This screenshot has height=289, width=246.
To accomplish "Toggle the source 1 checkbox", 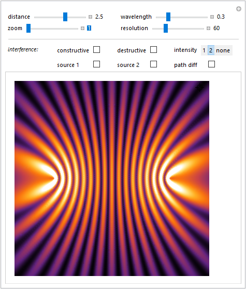I will point(97,64).
